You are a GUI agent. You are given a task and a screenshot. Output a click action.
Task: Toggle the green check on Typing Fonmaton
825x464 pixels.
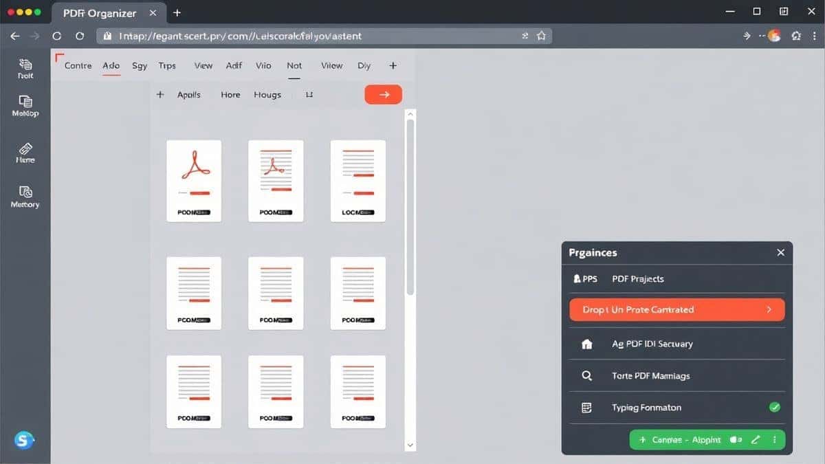click(775, 408)
